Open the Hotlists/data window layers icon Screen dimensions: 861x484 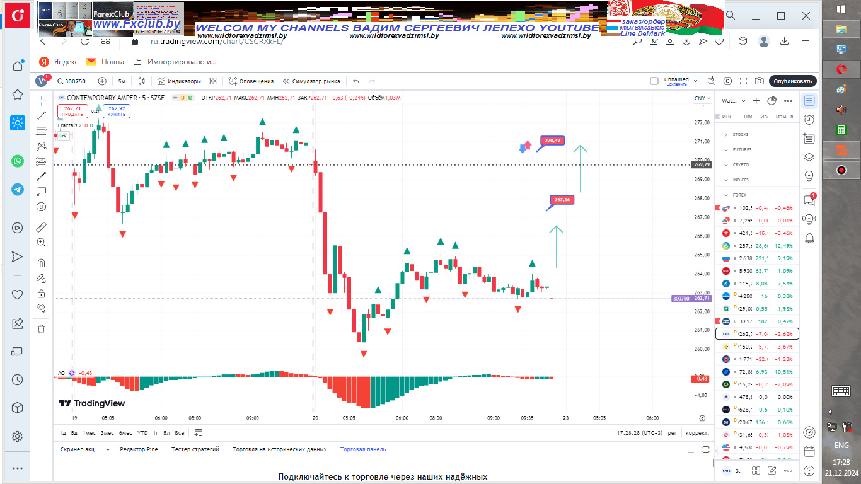coord(809,157)
